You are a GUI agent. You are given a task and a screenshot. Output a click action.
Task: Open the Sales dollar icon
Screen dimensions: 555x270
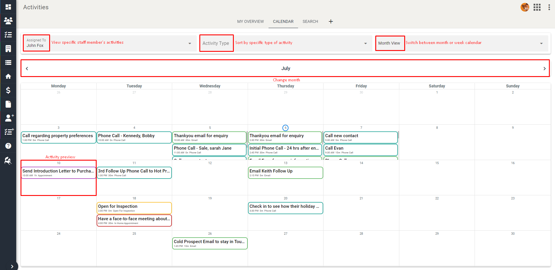8,90
